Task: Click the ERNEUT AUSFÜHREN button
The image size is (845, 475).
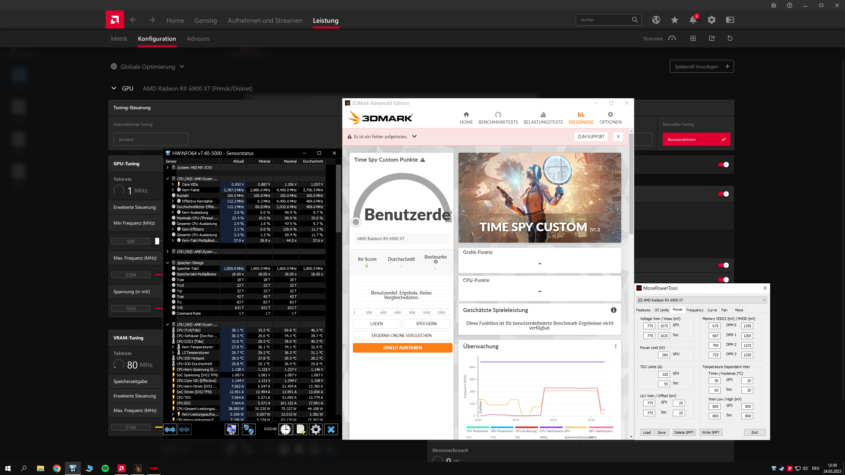Action: point(402,348)
